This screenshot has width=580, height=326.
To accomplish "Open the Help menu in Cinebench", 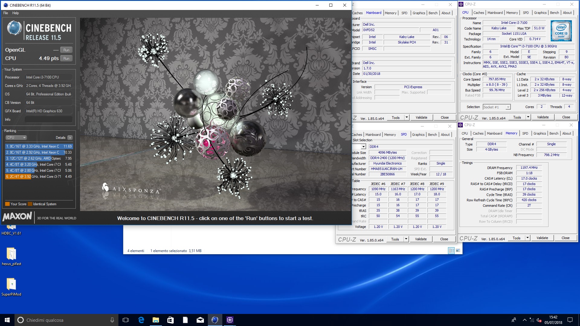I will click(15, 13).
